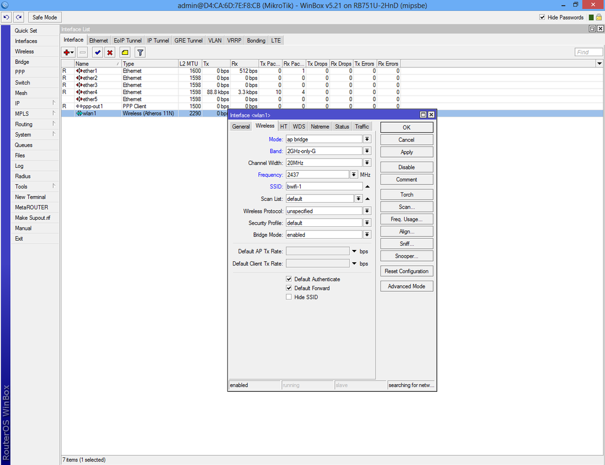Click the red plus Add interface icon
Image resolution: width=605 pixels, height=465 pixels.
click(66, 52)
